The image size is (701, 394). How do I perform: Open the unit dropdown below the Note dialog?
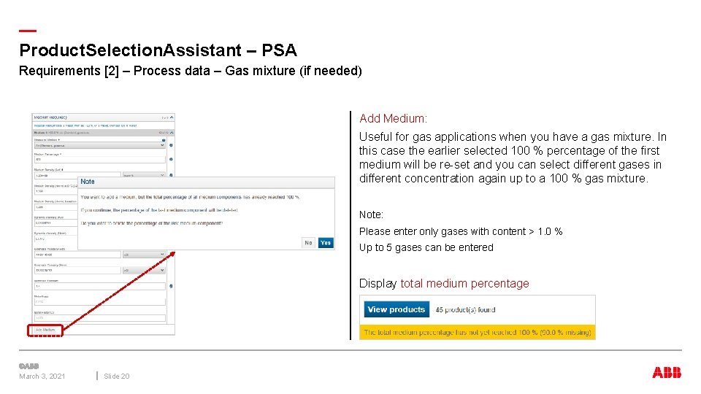point(142,255)
